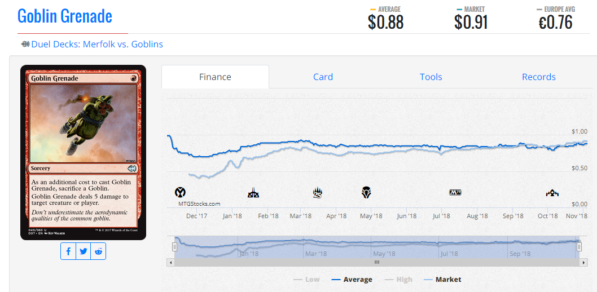Click the Masters 25 set marker icon
The height and width of the screenshot is (292, 597).
[x=317, y=193]
